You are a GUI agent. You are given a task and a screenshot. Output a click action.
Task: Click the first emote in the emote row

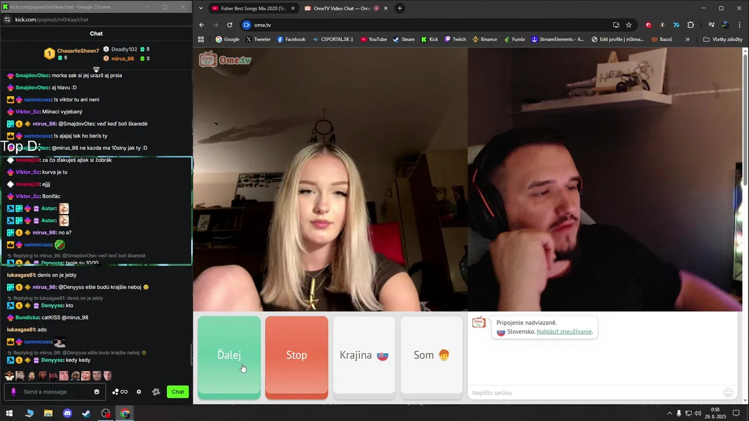(9, 376)
